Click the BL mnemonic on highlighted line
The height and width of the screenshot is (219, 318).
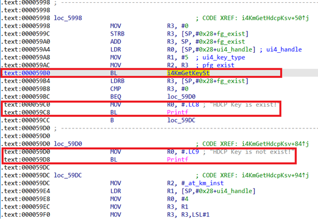[x=114, y=73]
